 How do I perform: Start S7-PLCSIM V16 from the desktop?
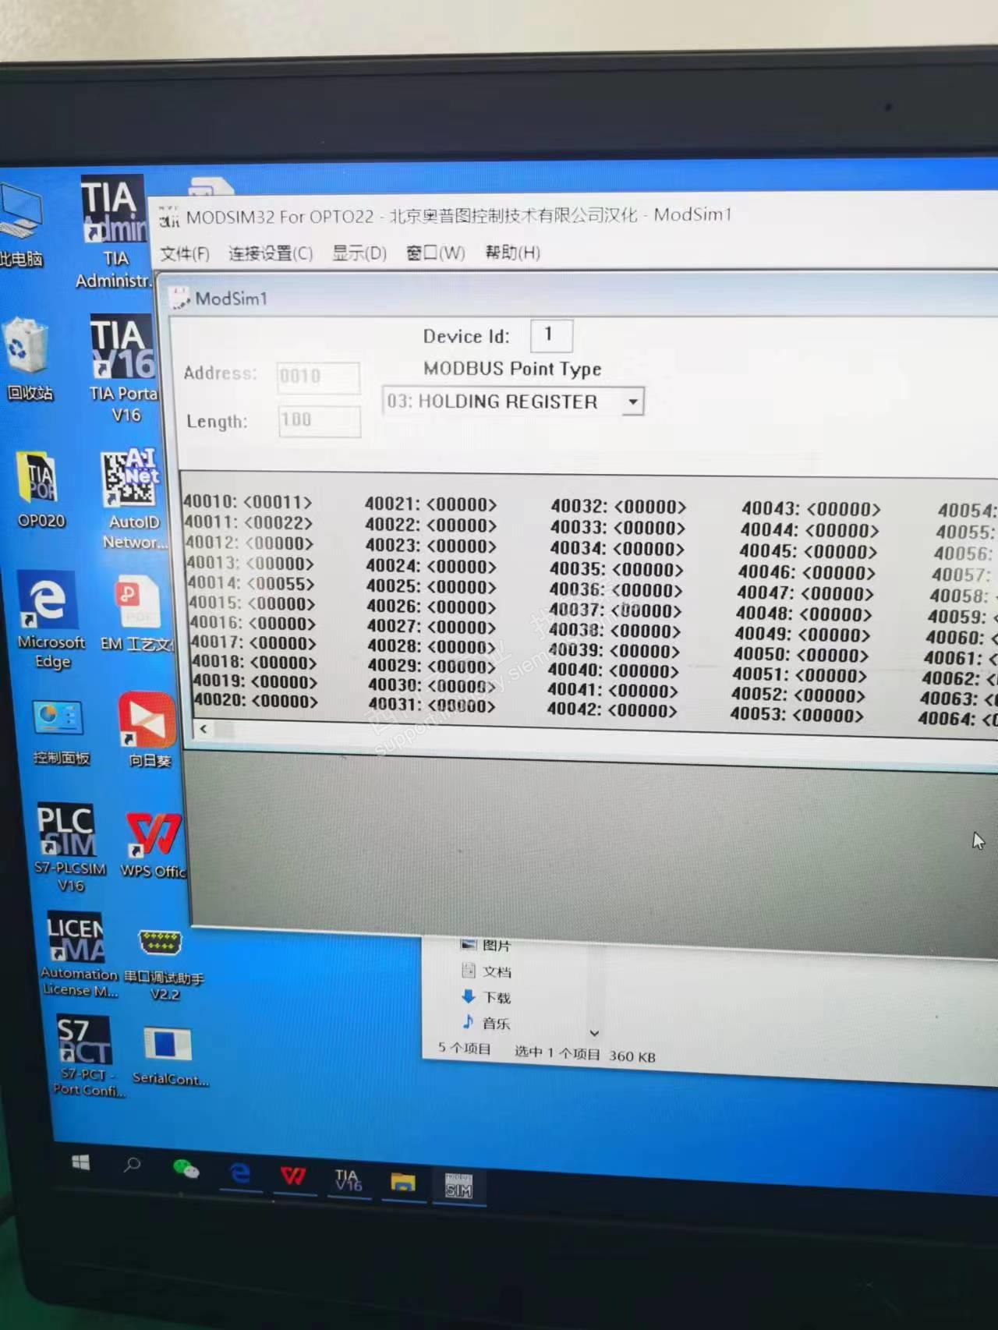[69, 847]
